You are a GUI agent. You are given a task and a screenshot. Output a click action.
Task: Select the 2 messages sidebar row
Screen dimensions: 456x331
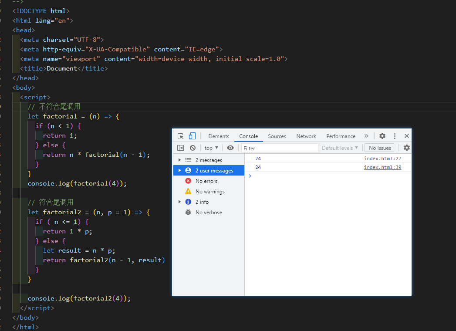(209, 160)
